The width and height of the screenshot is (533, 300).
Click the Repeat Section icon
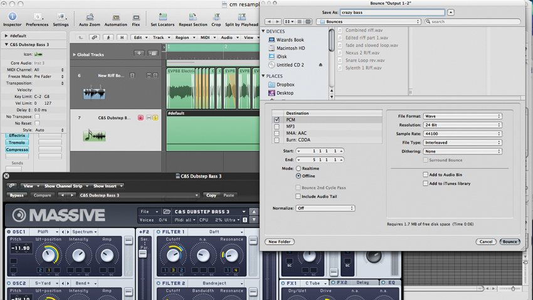(193, 17)
